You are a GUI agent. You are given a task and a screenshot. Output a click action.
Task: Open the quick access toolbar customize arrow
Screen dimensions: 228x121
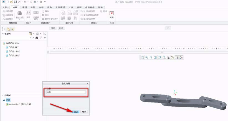coord(45,2)
